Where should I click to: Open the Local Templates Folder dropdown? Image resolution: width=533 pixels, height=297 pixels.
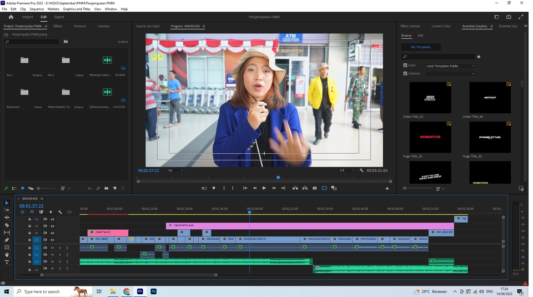coord(450,66)
